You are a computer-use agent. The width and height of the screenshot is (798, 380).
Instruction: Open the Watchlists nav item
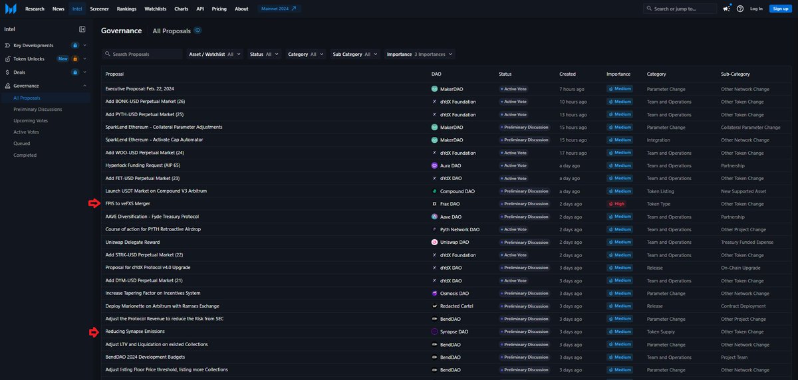156,9
